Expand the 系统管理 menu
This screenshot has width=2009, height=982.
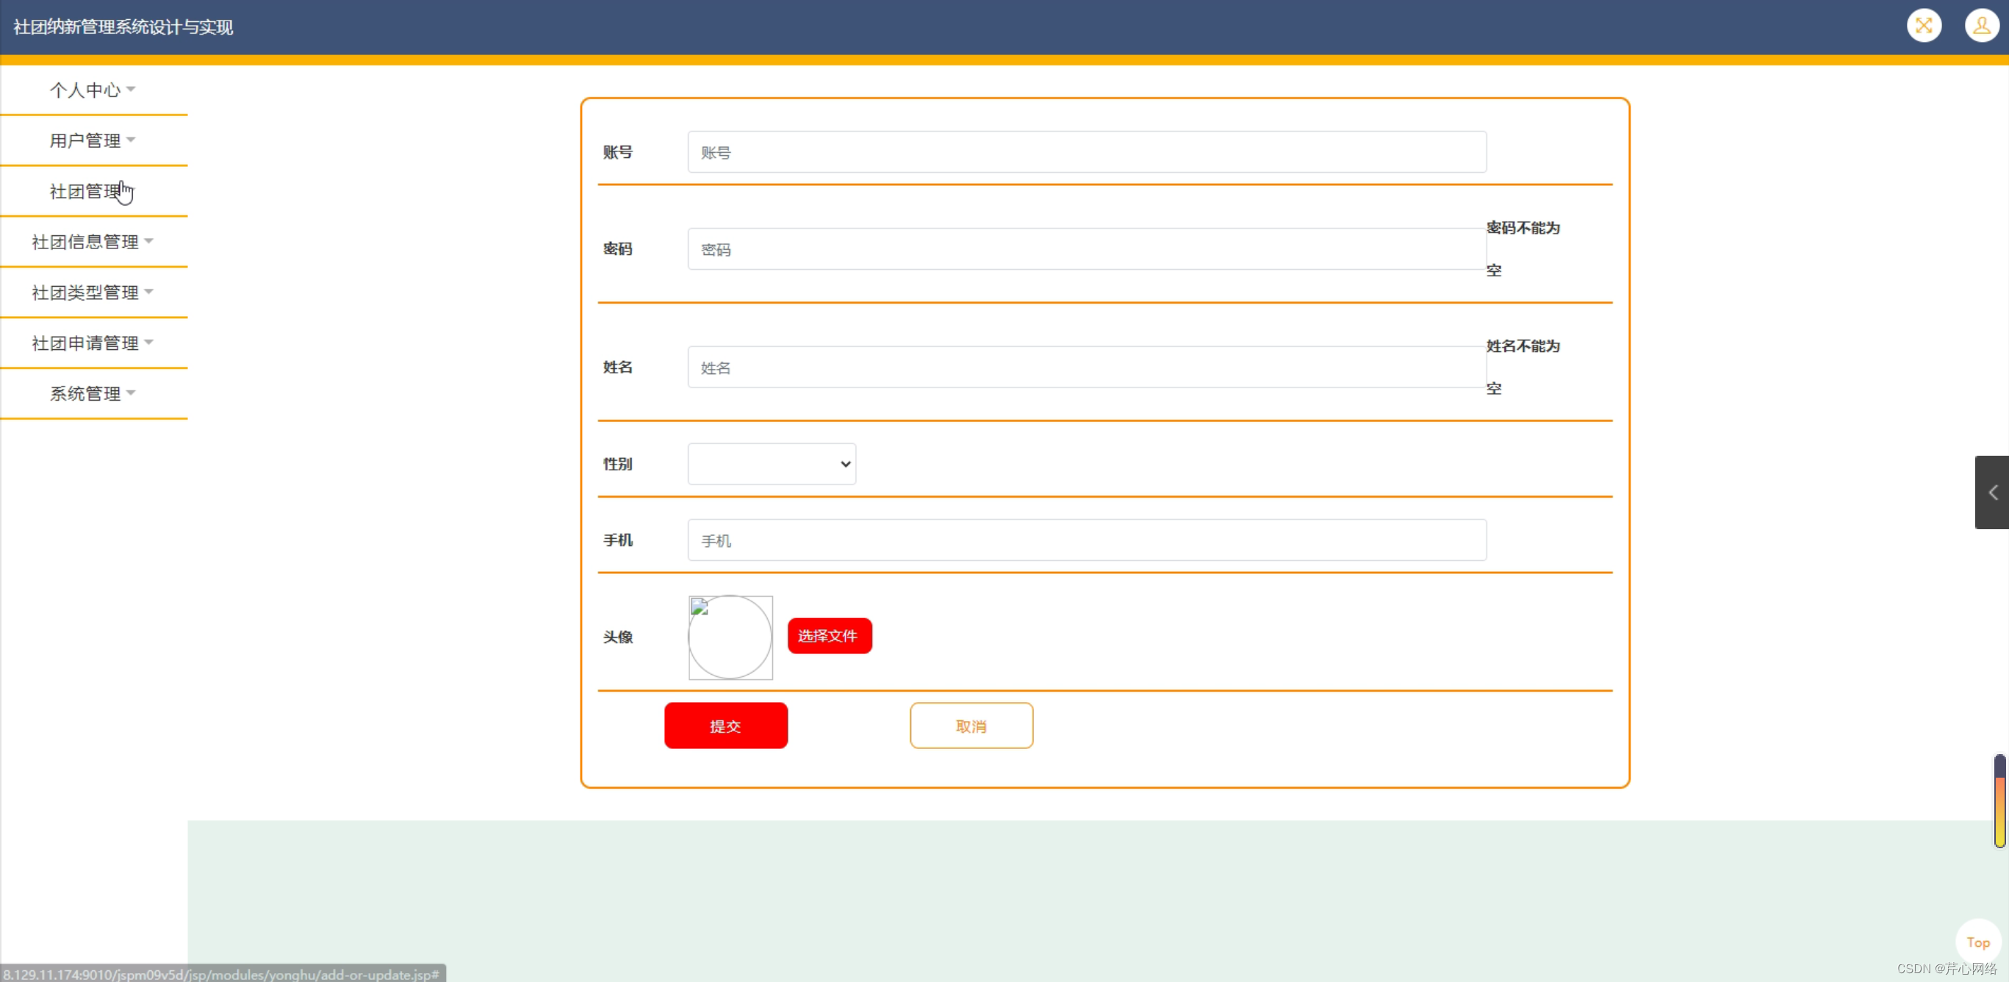click(x=92, y=394)
